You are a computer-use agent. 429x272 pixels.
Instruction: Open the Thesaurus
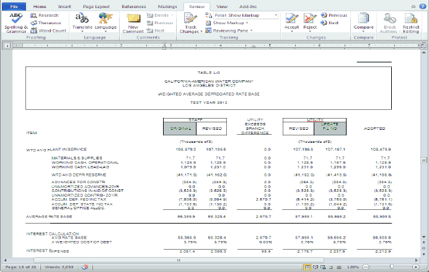[45, 22]
